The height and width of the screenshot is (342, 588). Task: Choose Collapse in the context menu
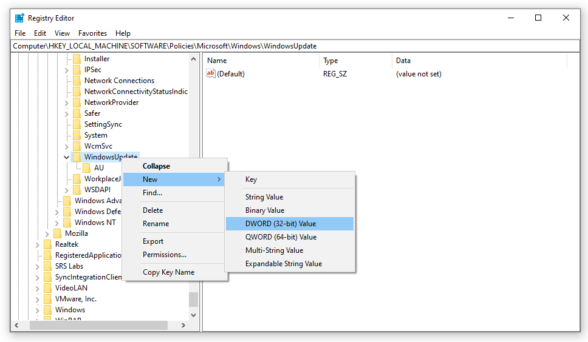(175, 166)
